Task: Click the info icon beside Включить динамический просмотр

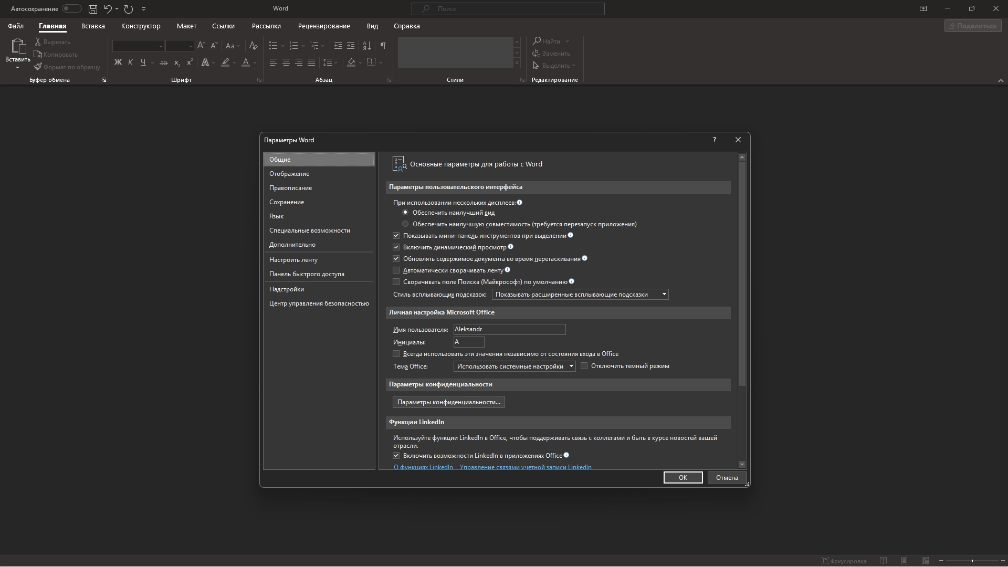Action: [x=511, y=247]
